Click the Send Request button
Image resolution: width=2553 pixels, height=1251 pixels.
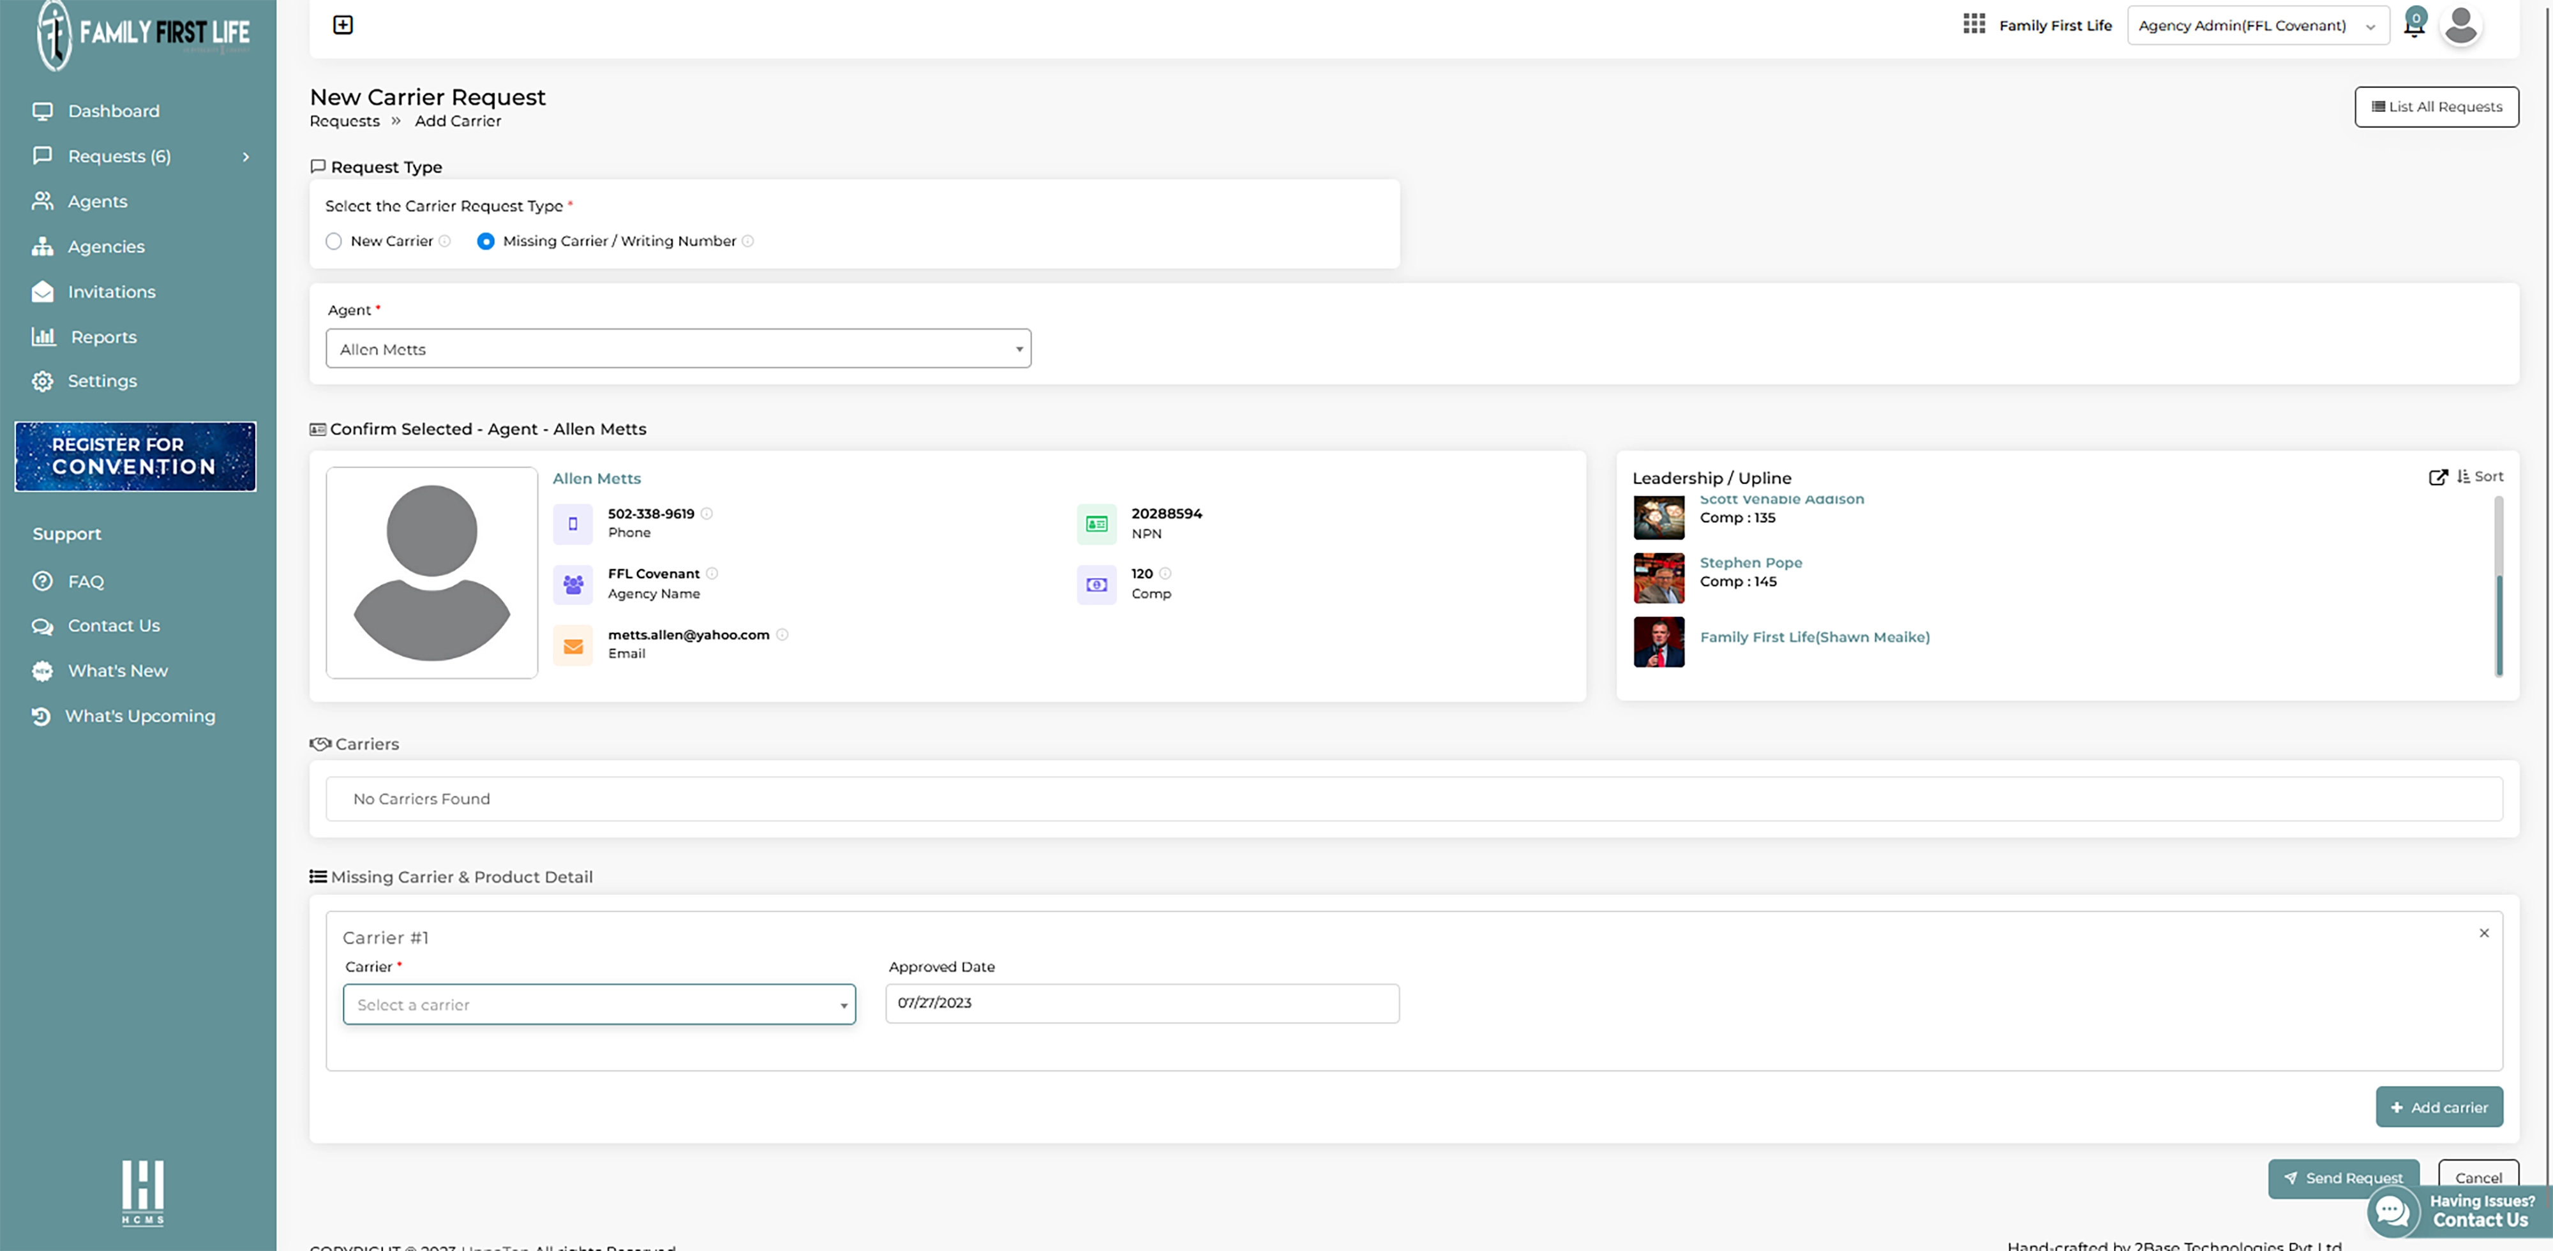2343,1178
